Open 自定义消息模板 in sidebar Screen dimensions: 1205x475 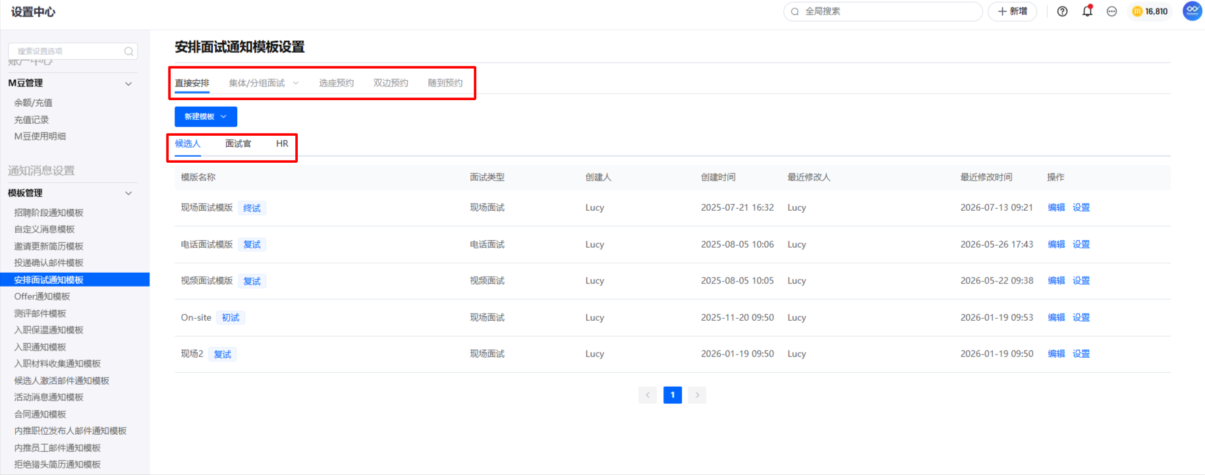coord(45,229)
